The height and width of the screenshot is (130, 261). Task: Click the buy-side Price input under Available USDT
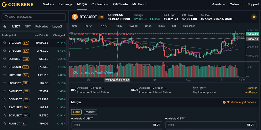[117, 125]
